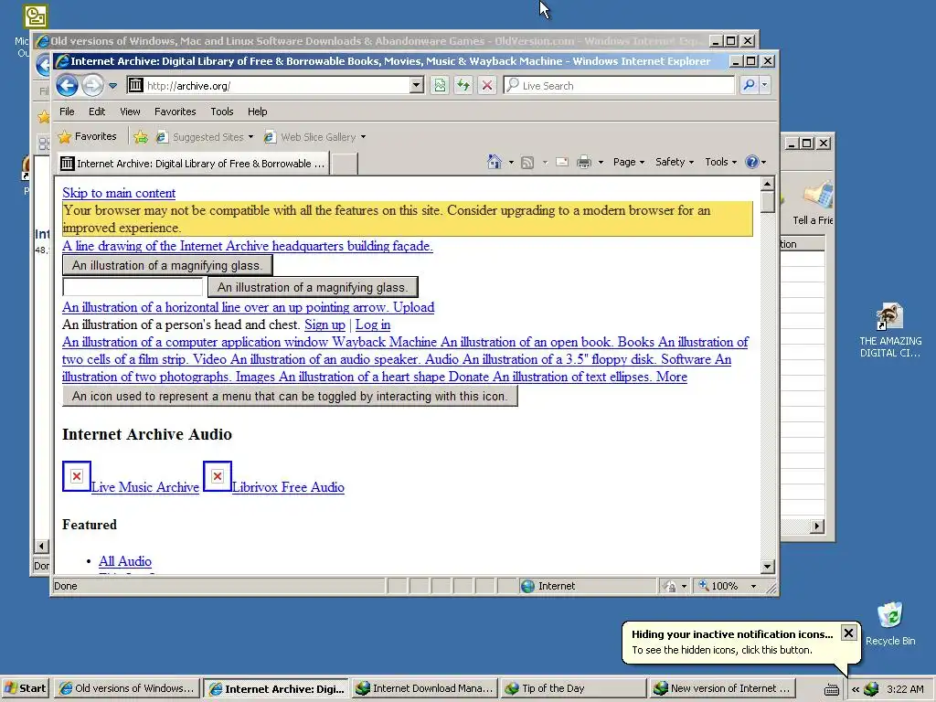Open a new blank tab
This screenshot has height=702, width=936.
click(x=345, y=164)
